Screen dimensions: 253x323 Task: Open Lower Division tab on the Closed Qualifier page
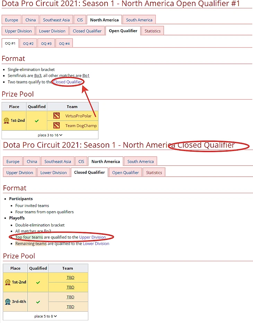pyautogui.click(x=53, y=172)
